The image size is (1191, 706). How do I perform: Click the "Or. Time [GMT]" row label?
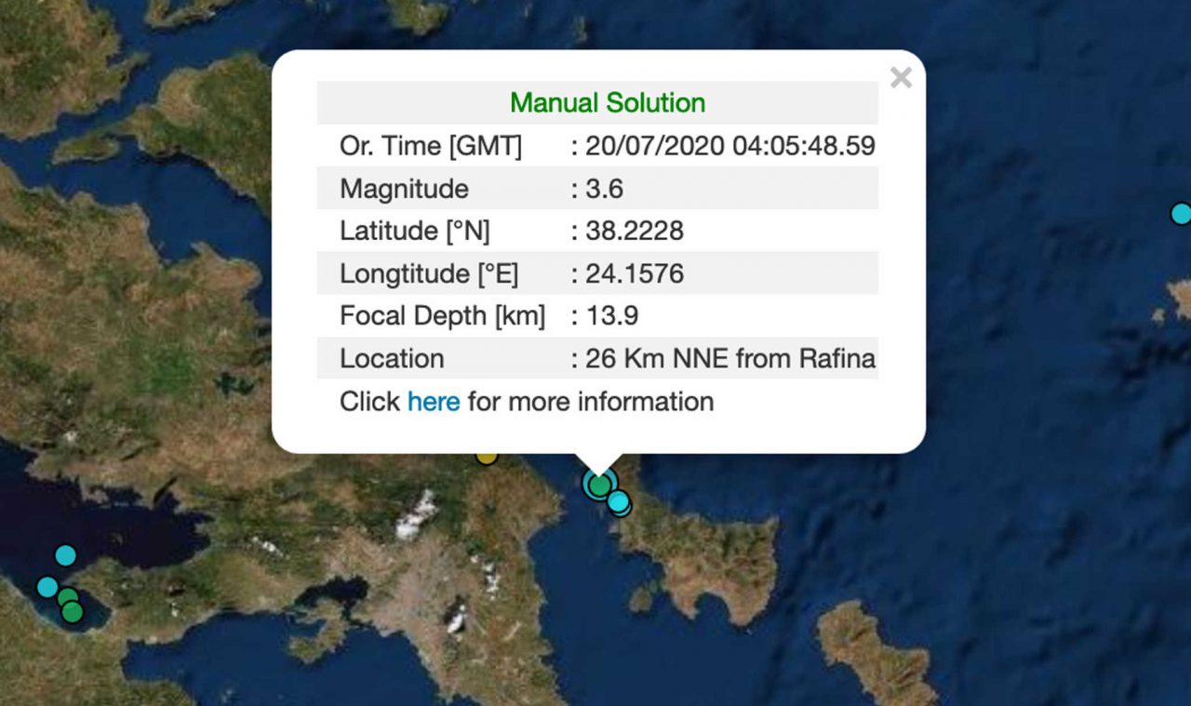pyautogui.click(x=431, y=146)
